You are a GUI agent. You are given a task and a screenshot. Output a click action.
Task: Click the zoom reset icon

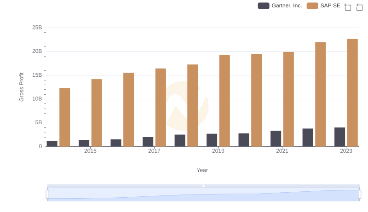click(359, 7)
